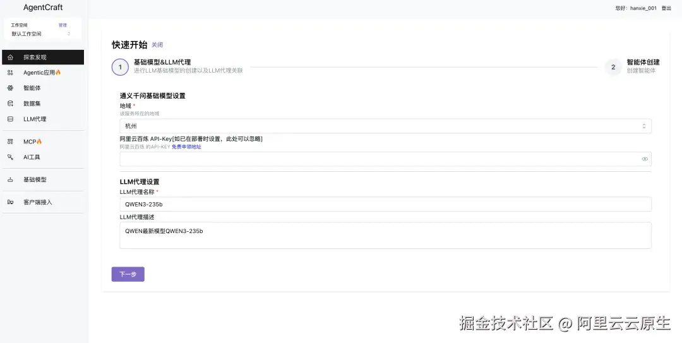
Task: Click the 下一步 button
Action: [128, 274]
